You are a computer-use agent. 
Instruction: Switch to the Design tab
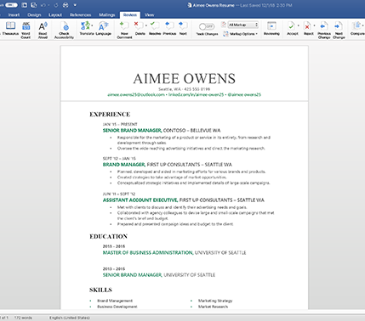click(34, 14)
